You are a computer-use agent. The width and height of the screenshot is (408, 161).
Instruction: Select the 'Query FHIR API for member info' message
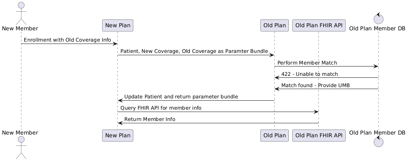point(161,108)
